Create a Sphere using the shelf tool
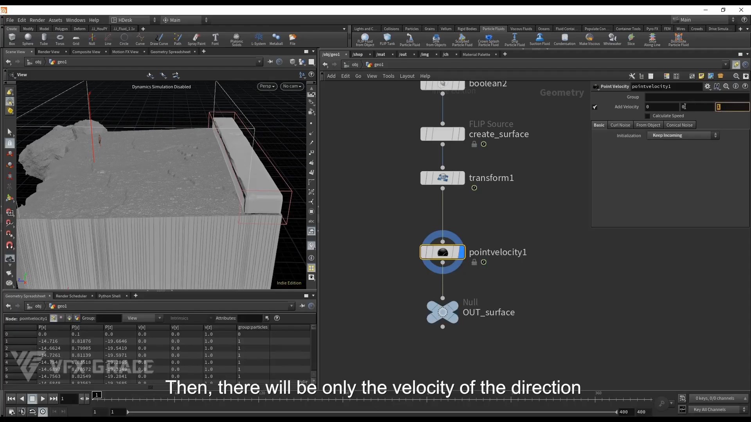 [x=28, y=39]
